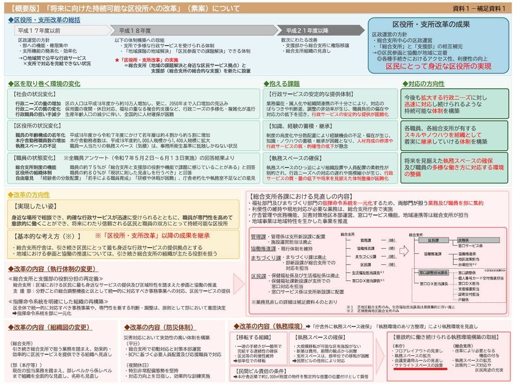513x384 pixels.
Task: Select the 【職員の状態変化】 subheading
Action: point(34,158)
